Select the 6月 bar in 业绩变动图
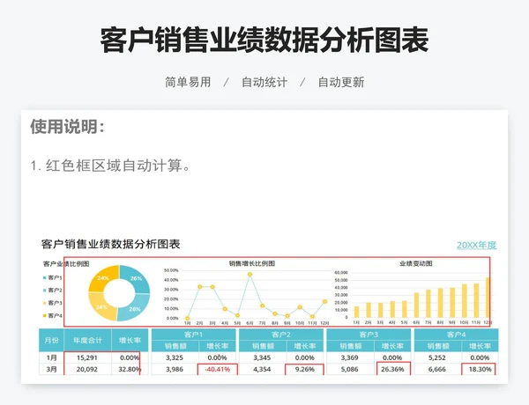The width and height of the screenshot is (529, 405). point(416,305)
